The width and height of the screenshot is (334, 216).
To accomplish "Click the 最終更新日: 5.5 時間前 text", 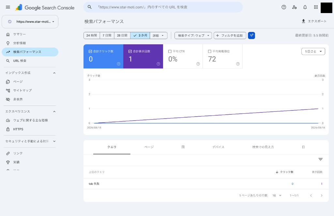I will point(312,36).
